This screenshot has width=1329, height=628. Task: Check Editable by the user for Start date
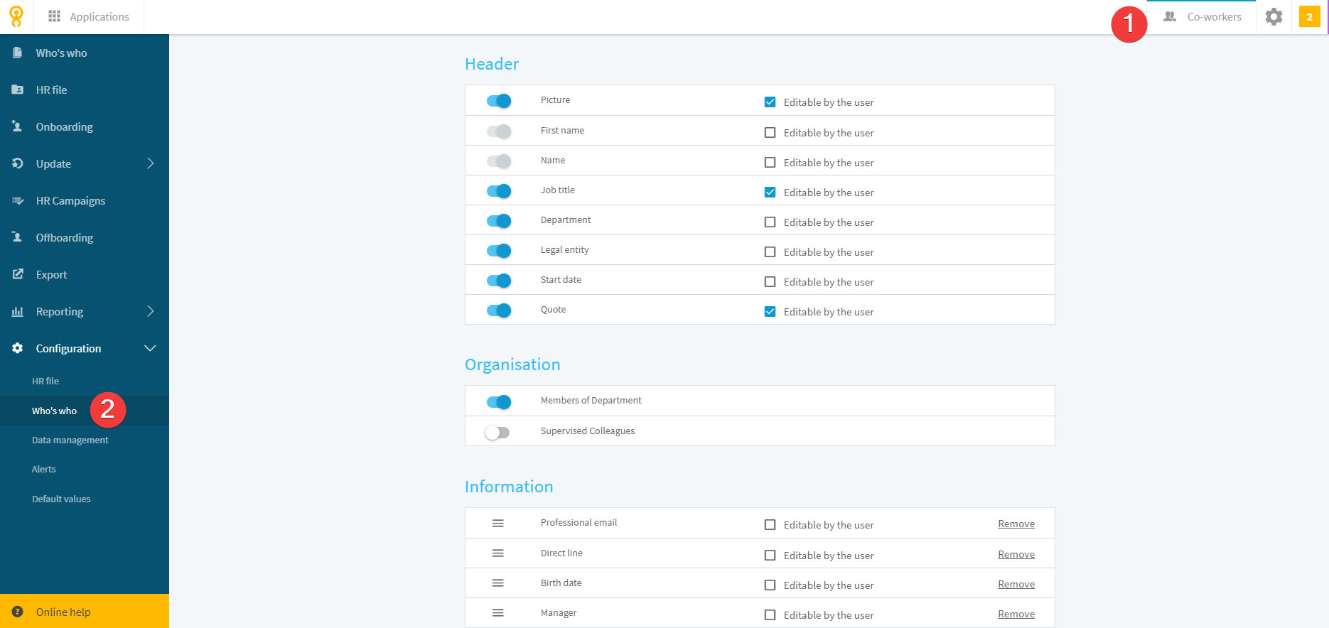coord(770,281)
